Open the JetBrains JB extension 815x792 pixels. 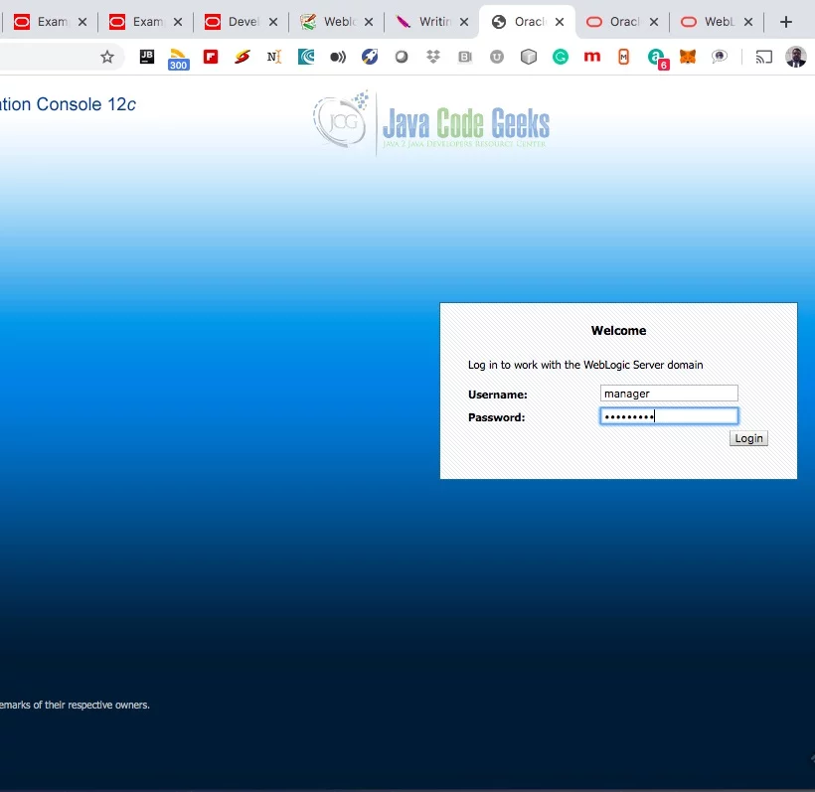(x=147, y=57)
